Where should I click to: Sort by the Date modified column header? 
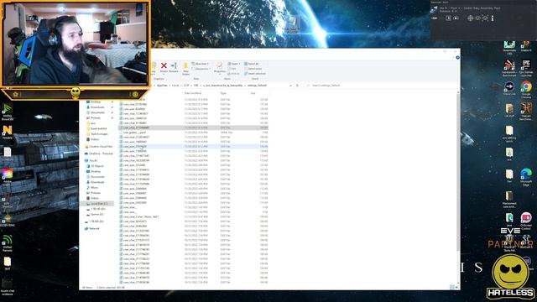(x=193, y=93)
